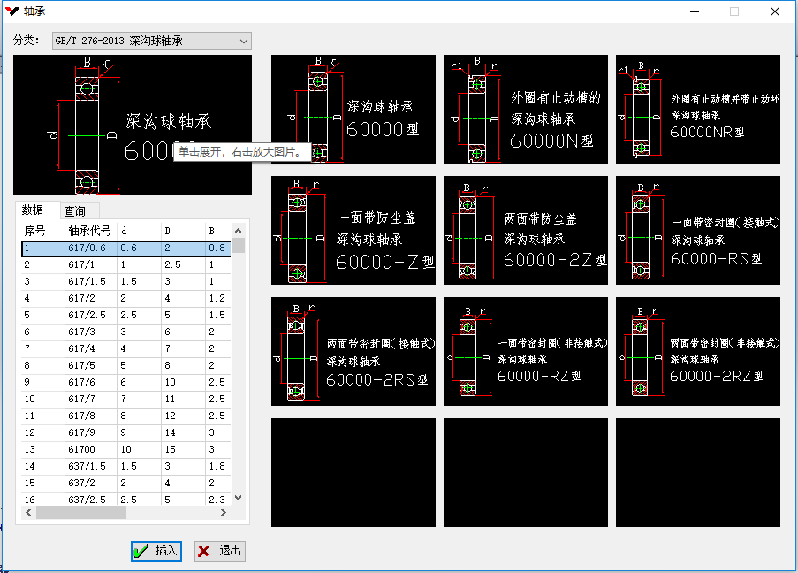798x573 pixels.
Task: Select the 60000-2Z型 bearing thumbnail
Action: pyautogui.click(x=525, y=230)
